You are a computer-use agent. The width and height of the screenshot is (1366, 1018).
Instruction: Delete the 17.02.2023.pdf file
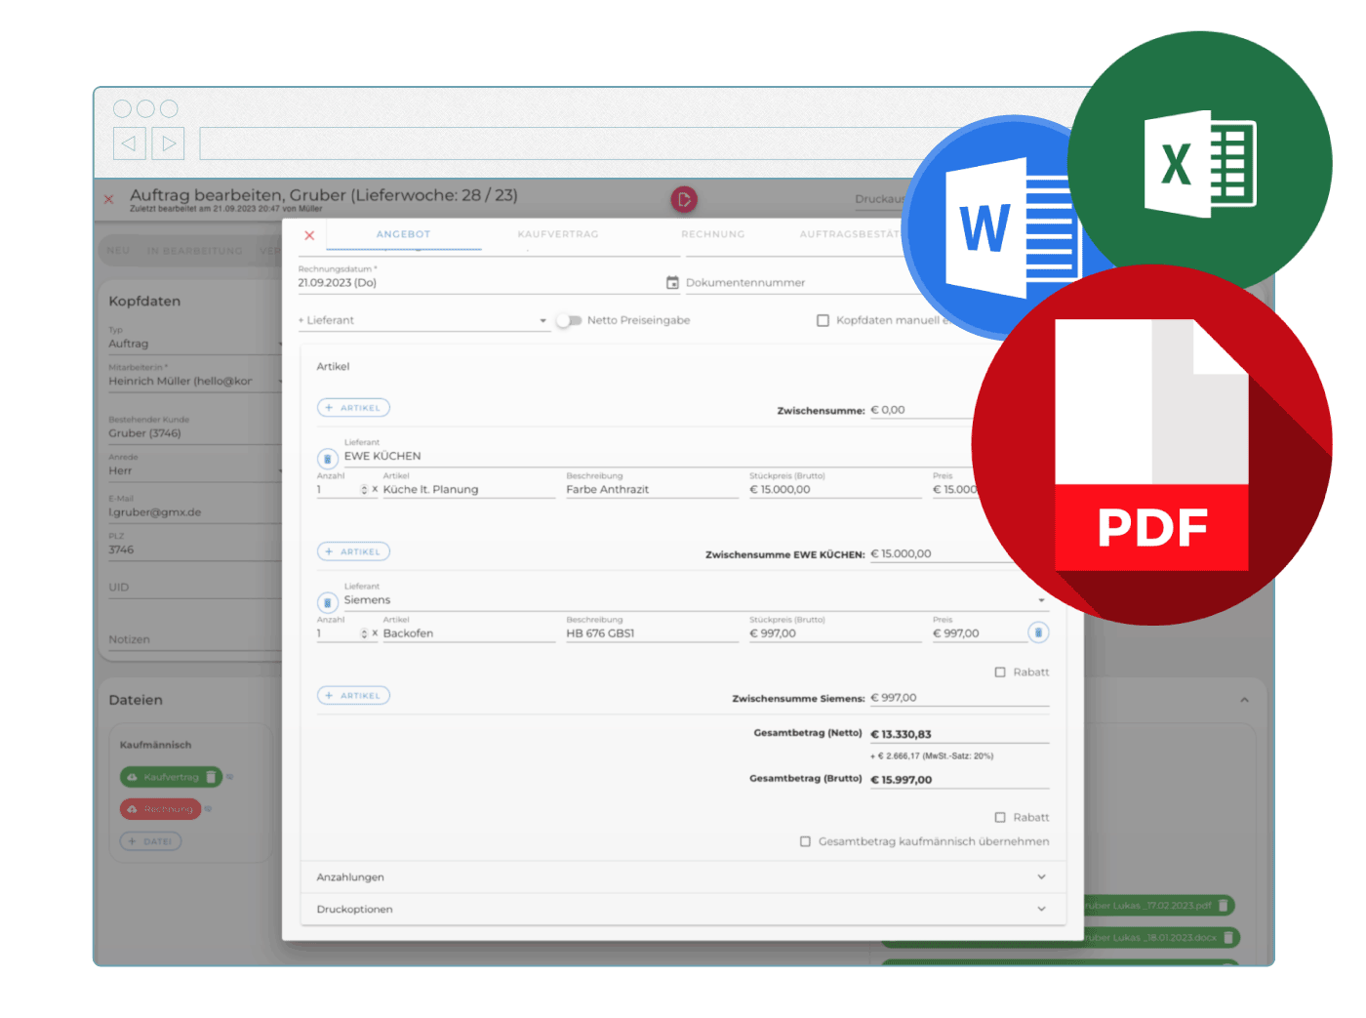coord(1224,906)
